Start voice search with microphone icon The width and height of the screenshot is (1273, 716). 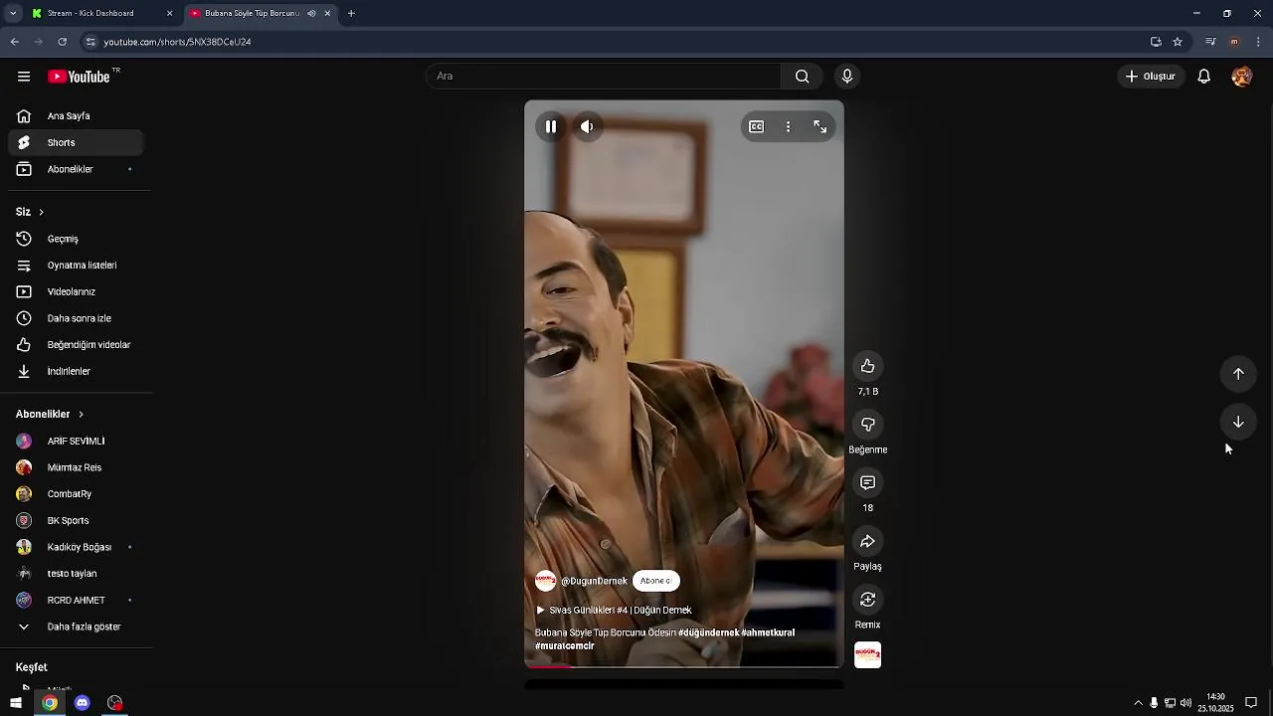847,77
